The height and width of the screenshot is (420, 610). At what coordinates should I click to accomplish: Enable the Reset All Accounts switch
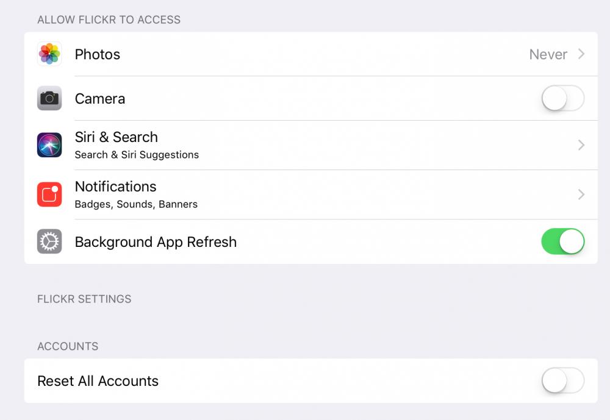tap(563, 380)
